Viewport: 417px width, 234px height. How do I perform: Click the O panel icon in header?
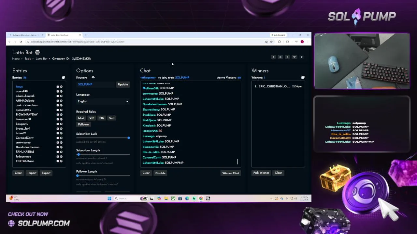tap(280, 57)
